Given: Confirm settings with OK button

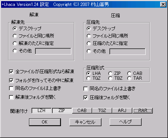Looking at the screenshot, I should tap(45, 122).
